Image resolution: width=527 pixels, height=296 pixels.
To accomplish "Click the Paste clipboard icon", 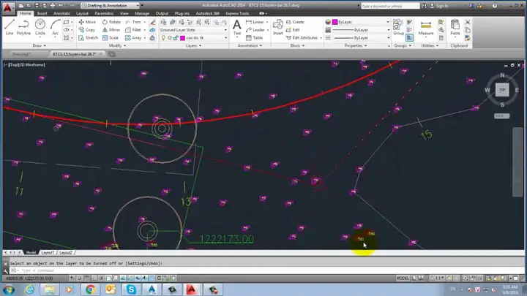I will 455,27.
